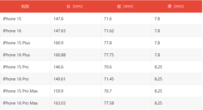203x110 pixels.
Task: Click length value 147.63
Action: (x=60, y=31)
